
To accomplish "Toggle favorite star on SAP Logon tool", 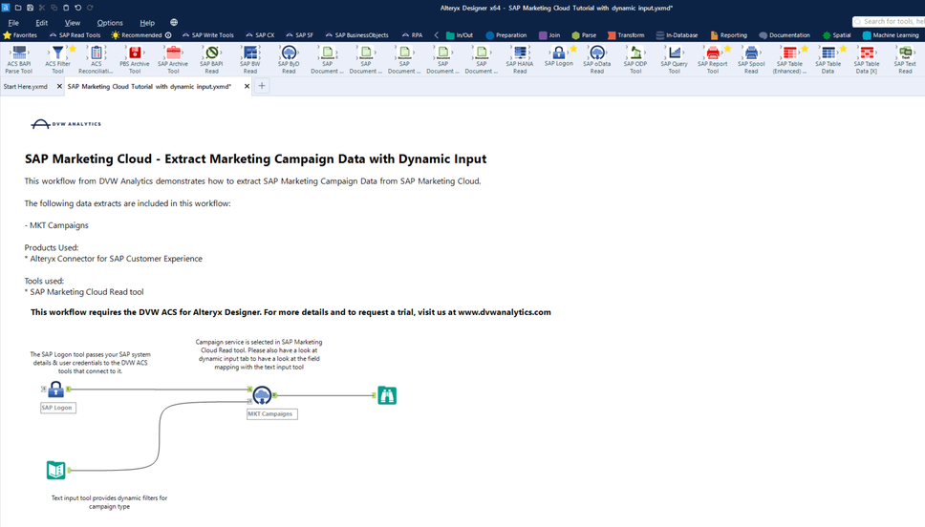I will tap(572, 49).
